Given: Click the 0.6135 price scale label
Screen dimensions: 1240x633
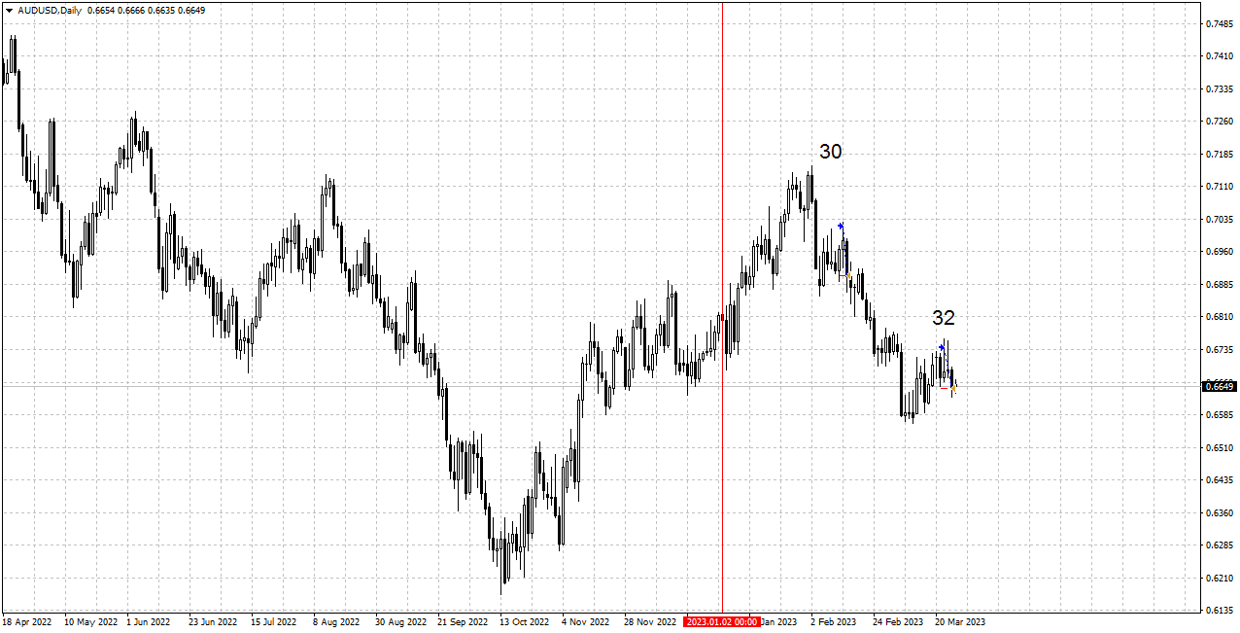Looking at the screenshot, I should tap(1219, 611).
